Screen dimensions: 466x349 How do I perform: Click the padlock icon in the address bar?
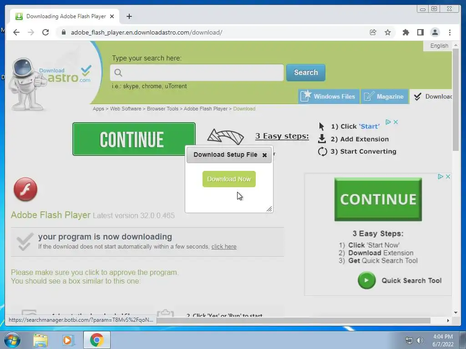pyautogui.click(x=63, y=32)
